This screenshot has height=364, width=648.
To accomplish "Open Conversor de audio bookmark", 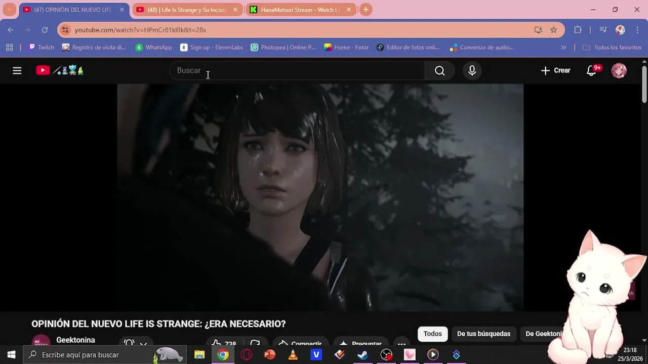I will pyautogui.click(x=481, y=48).
